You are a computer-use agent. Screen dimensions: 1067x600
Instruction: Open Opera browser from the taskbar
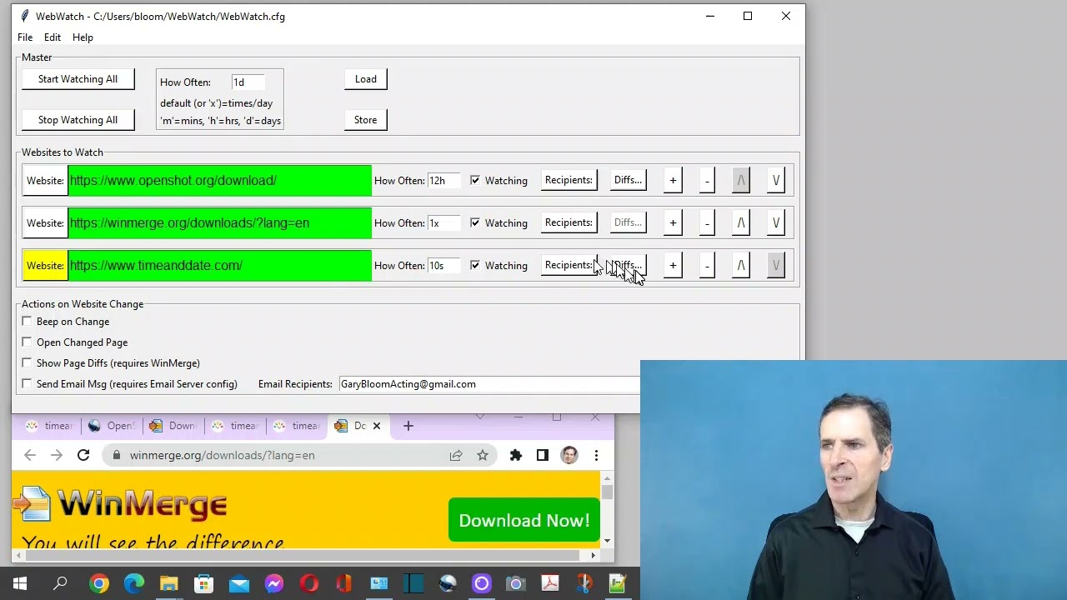click(x=309, y=584)
